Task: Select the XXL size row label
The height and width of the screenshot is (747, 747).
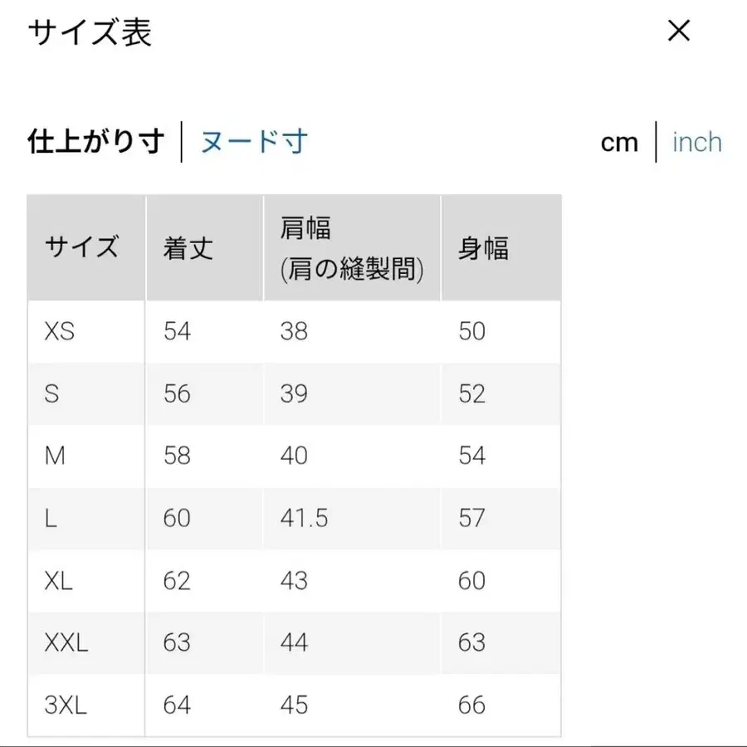Action: click(65, 642)
